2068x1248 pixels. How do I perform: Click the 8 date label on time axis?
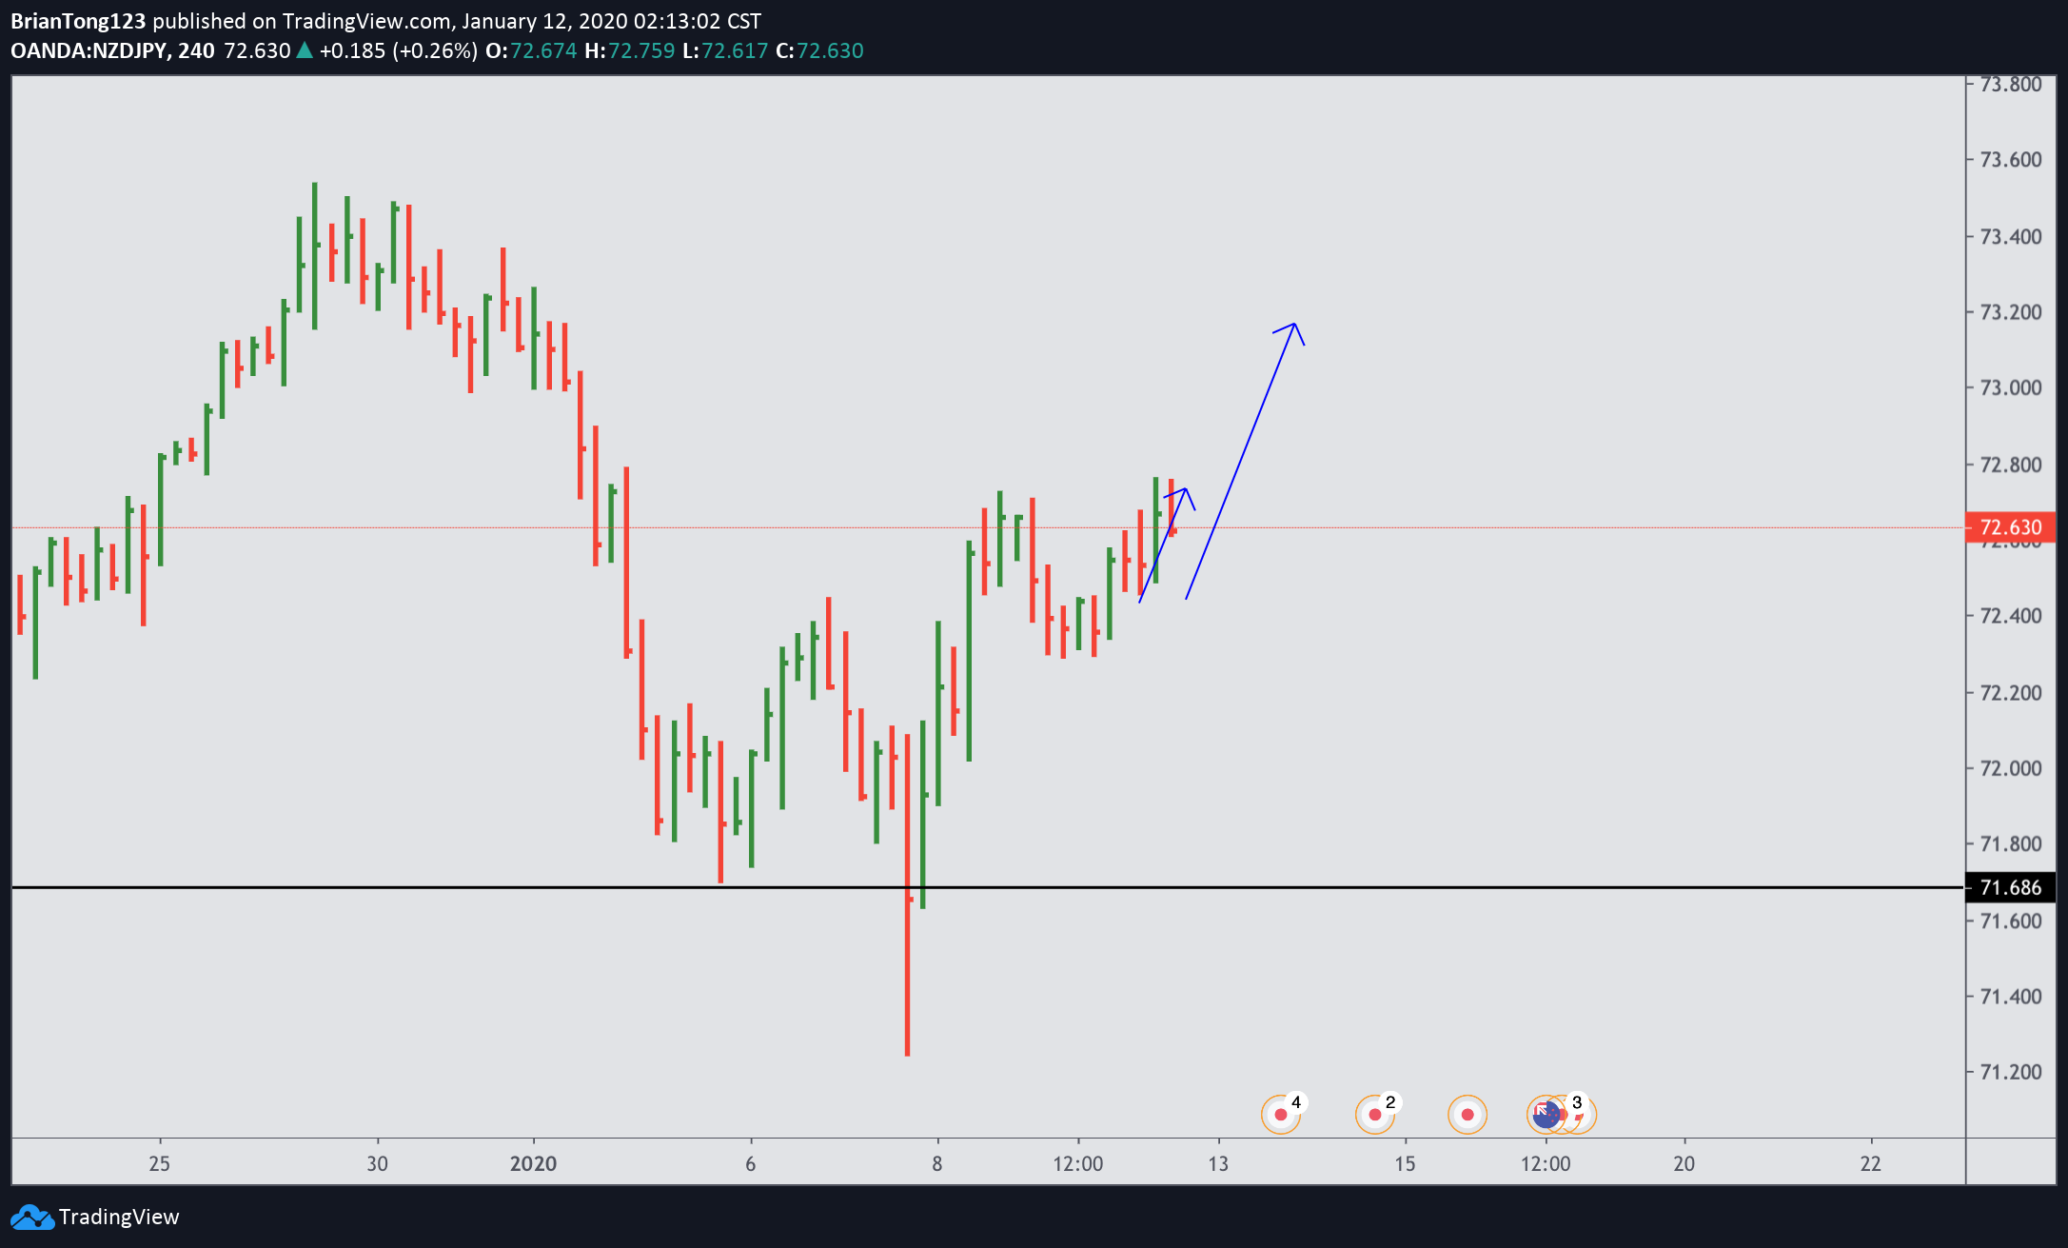pyautogui.click(x=937, y=1163)
